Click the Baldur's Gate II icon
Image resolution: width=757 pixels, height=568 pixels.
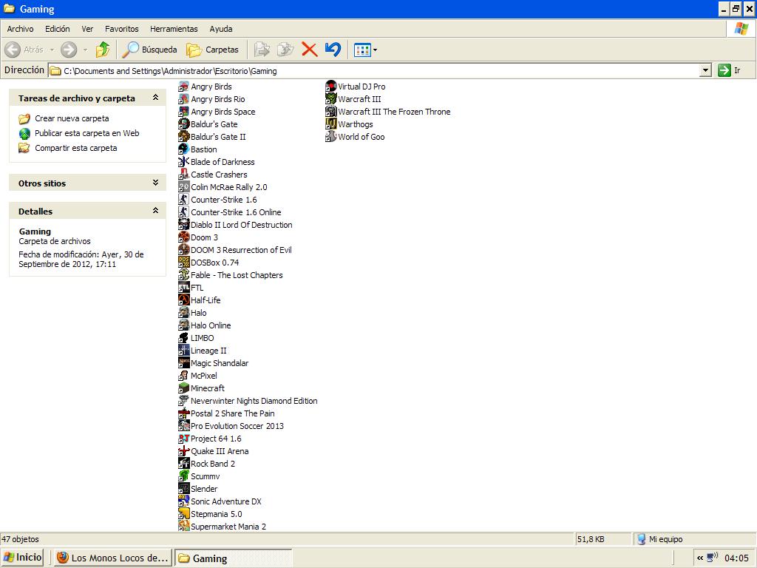[x=183, y=137]
